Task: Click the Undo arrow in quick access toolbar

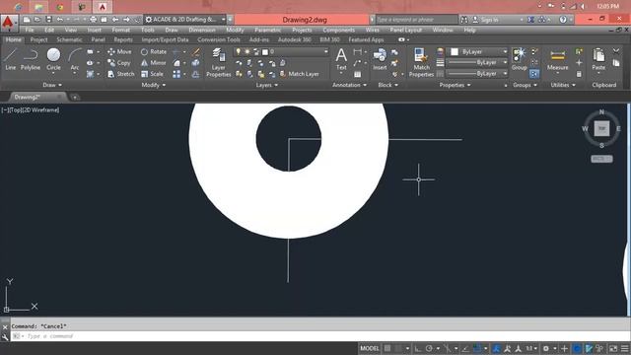Action: point(60,20)
